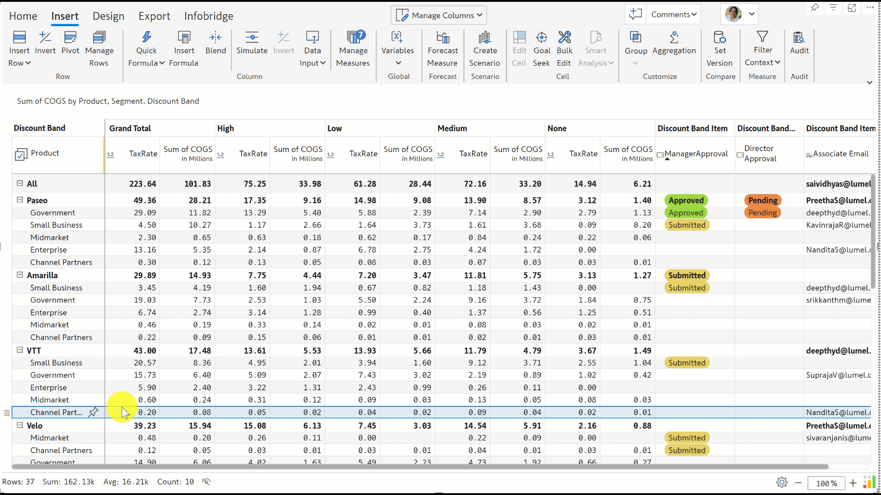The width and height of the screenshot is (881, 495).
Task: Click the horizontal scrollbar below the table
Action: (419, 467)
